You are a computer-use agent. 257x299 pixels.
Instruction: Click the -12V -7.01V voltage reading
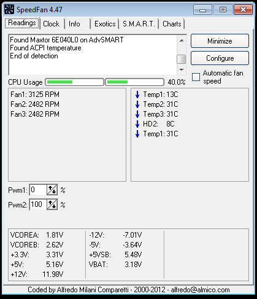tap(115, 235)
